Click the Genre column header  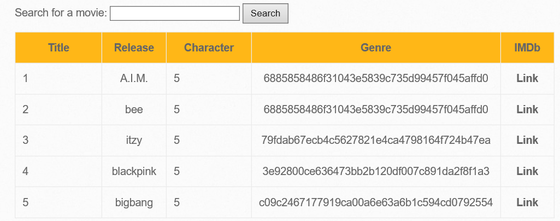point(376,48)
